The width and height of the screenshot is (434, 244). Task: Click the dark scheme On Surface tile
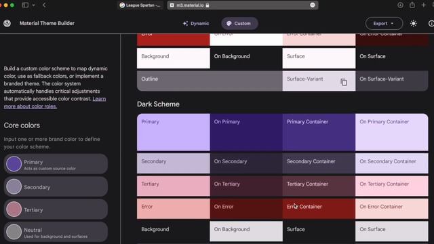(392, 231)
